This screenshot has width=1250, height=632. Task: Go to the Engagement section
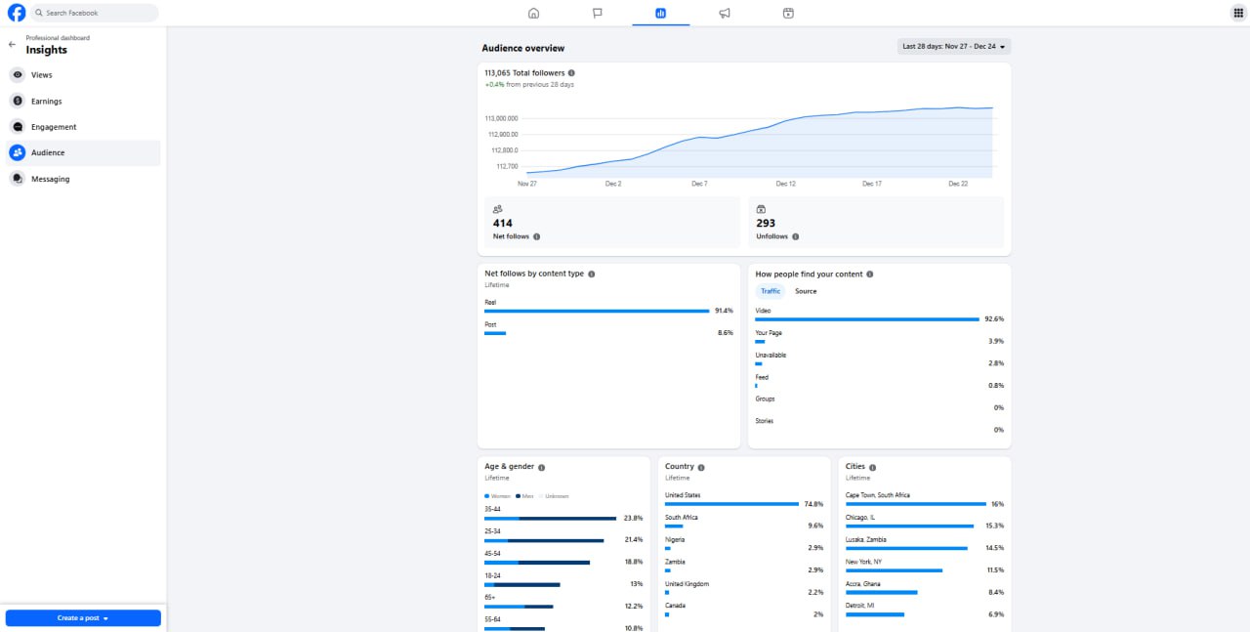click(x=53, y=127)
